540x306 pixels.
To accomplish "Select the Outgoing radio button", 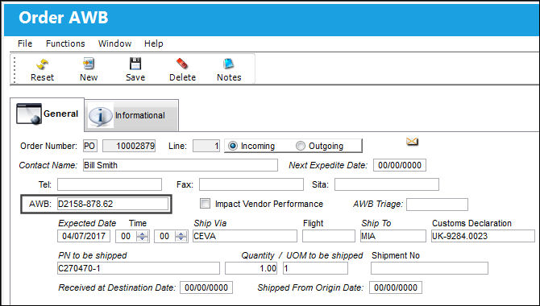I will point(301,146).
